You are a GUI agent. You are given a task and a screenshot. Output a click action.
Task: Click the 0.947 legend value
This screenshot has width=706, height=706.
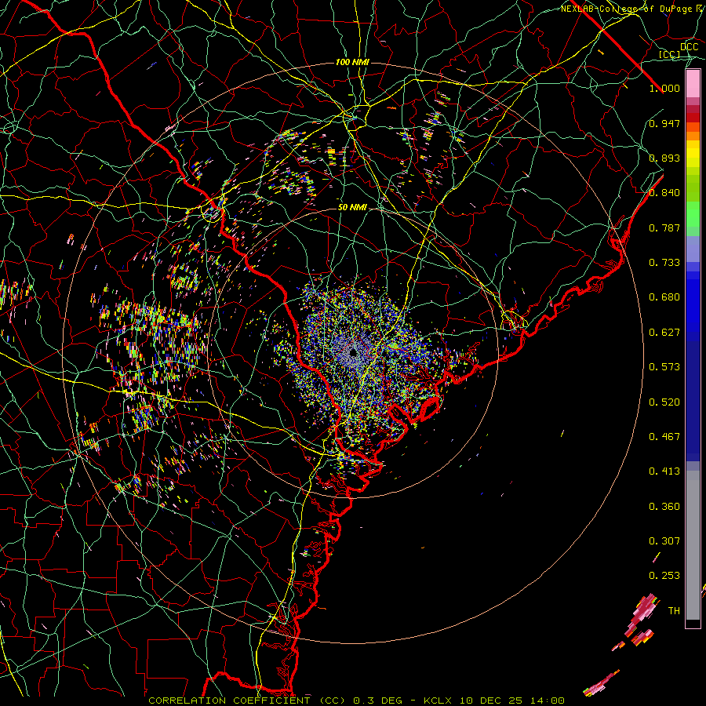click(664, 123)
